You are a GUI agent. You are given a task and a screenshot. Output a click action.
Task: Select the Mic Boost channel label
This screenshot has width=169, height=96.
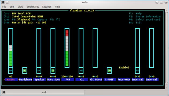point(96,80)
